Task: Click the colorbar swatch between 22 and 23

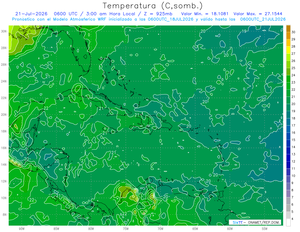Action: tap(288, 86)
